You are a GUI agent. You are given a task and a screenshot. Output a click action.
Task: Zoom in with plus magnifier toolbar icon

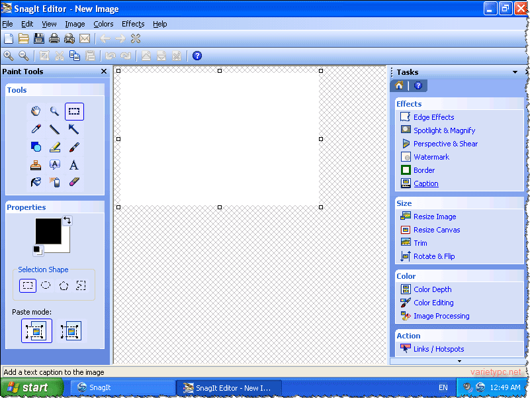coord(9,56)
